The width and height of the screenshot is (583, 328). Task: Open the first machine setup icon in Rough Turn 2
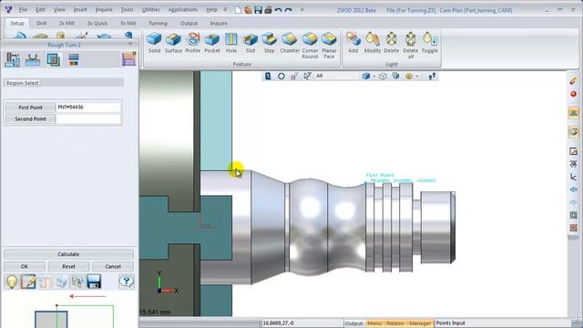pyautogui.click(x=12, y=59)
